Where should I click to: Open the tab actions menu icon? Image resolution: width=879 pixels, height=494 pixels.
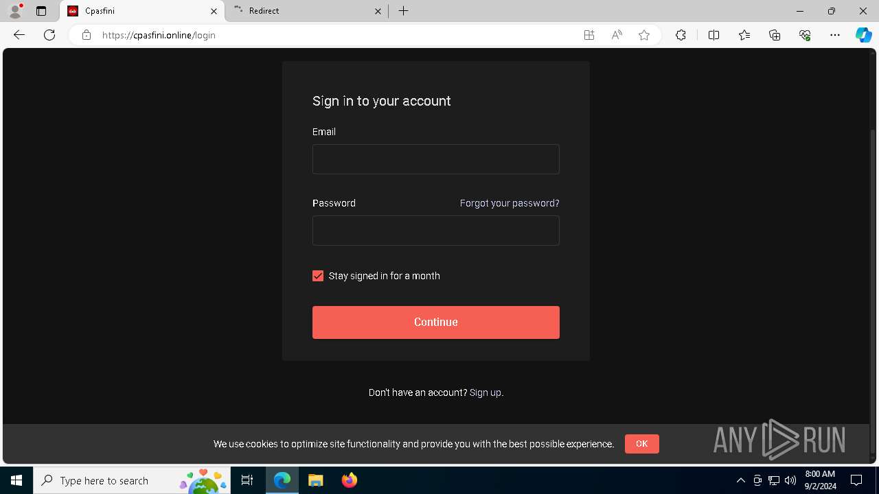[41, 11]
